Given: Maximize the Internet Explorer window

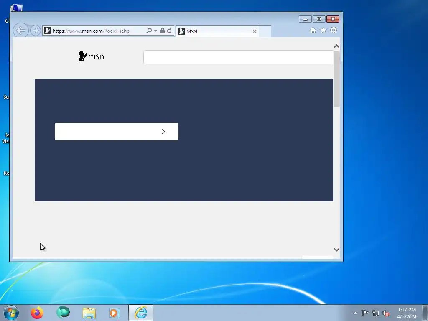Looking at the screenshot, I should pos(319,19).
